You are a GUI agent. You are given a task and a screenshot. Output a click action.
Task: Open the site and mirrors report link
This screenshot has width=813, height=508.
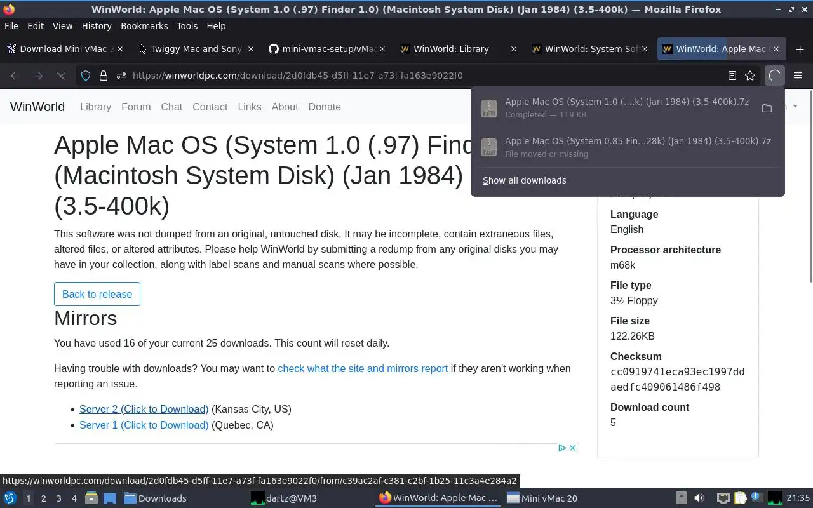363,368
